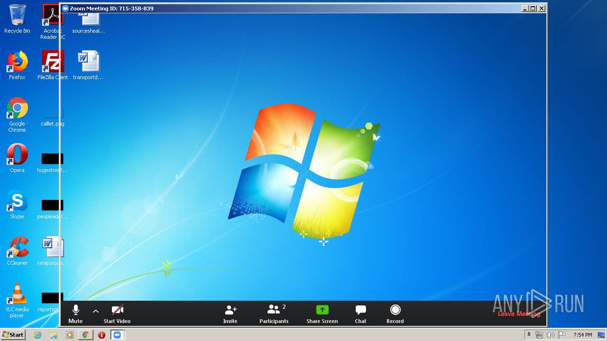Open Zoom window title-bar system icon
The height and width of the screenshot is (341, 607).
click(x=65, y=9)
